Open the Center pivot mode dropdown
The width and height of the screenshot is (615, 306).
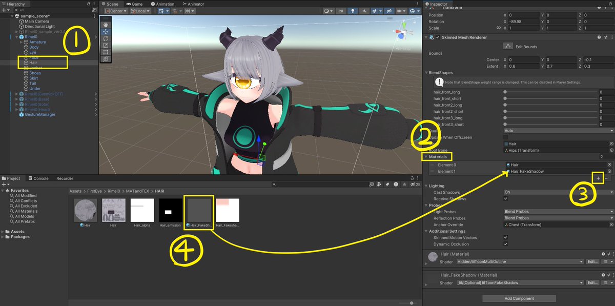tap(115, 11)
